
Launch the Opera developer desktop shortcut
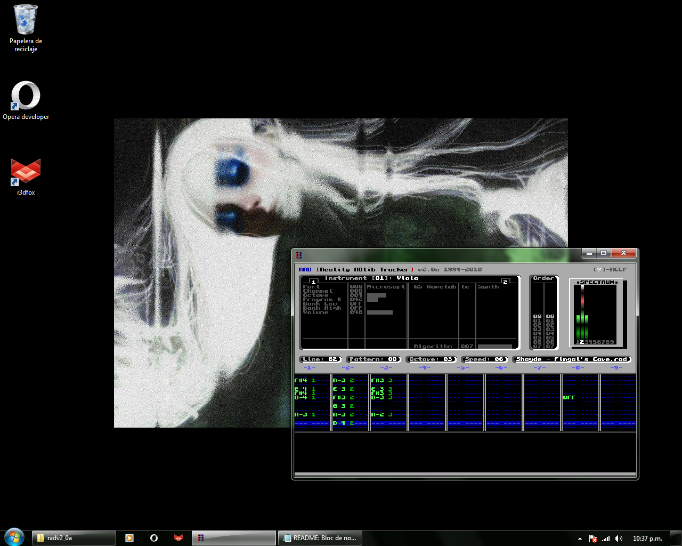click(x=26, y=100)
